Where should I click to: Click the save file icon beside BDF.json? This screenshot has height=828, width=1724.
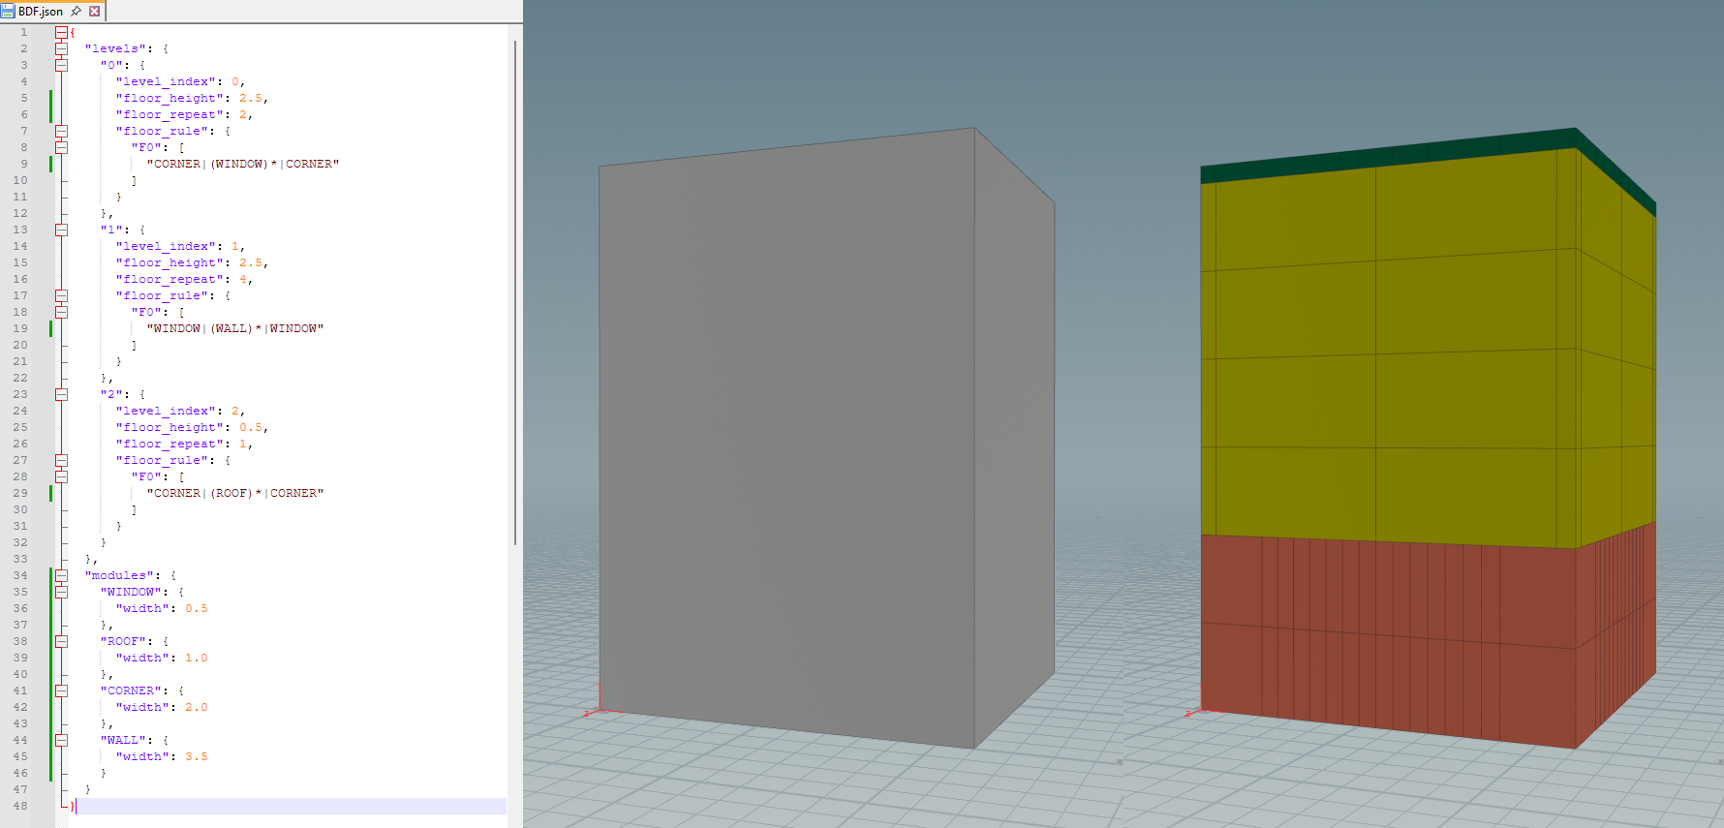click(8, 12)
